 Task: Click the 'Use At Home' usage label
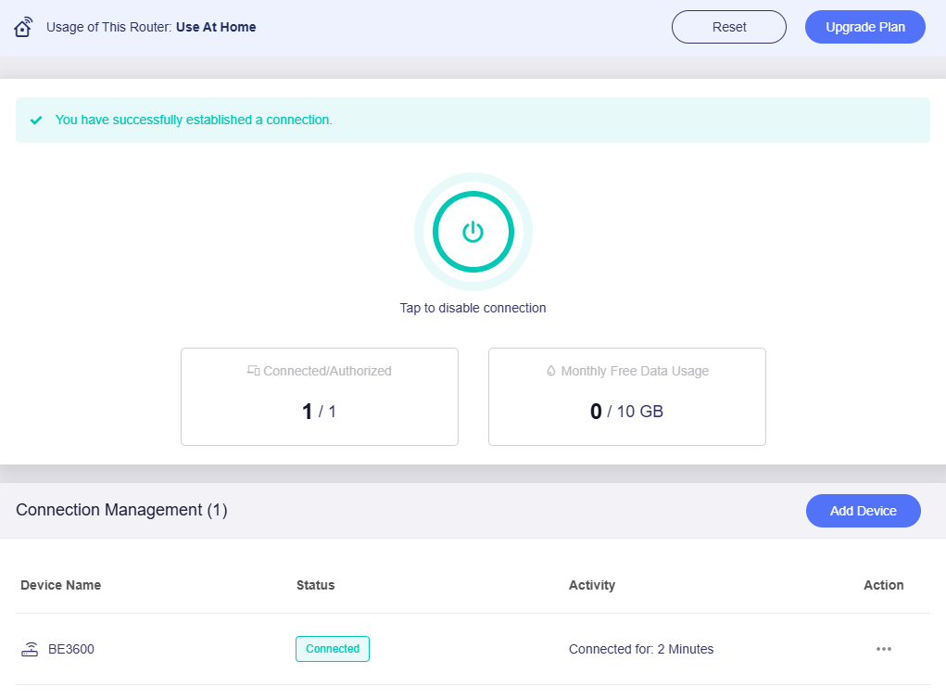[216, 27]
